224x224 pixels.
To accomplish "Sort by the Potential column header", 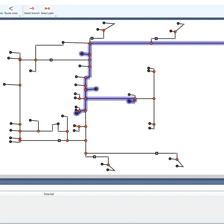I will [x=49, y=194].
